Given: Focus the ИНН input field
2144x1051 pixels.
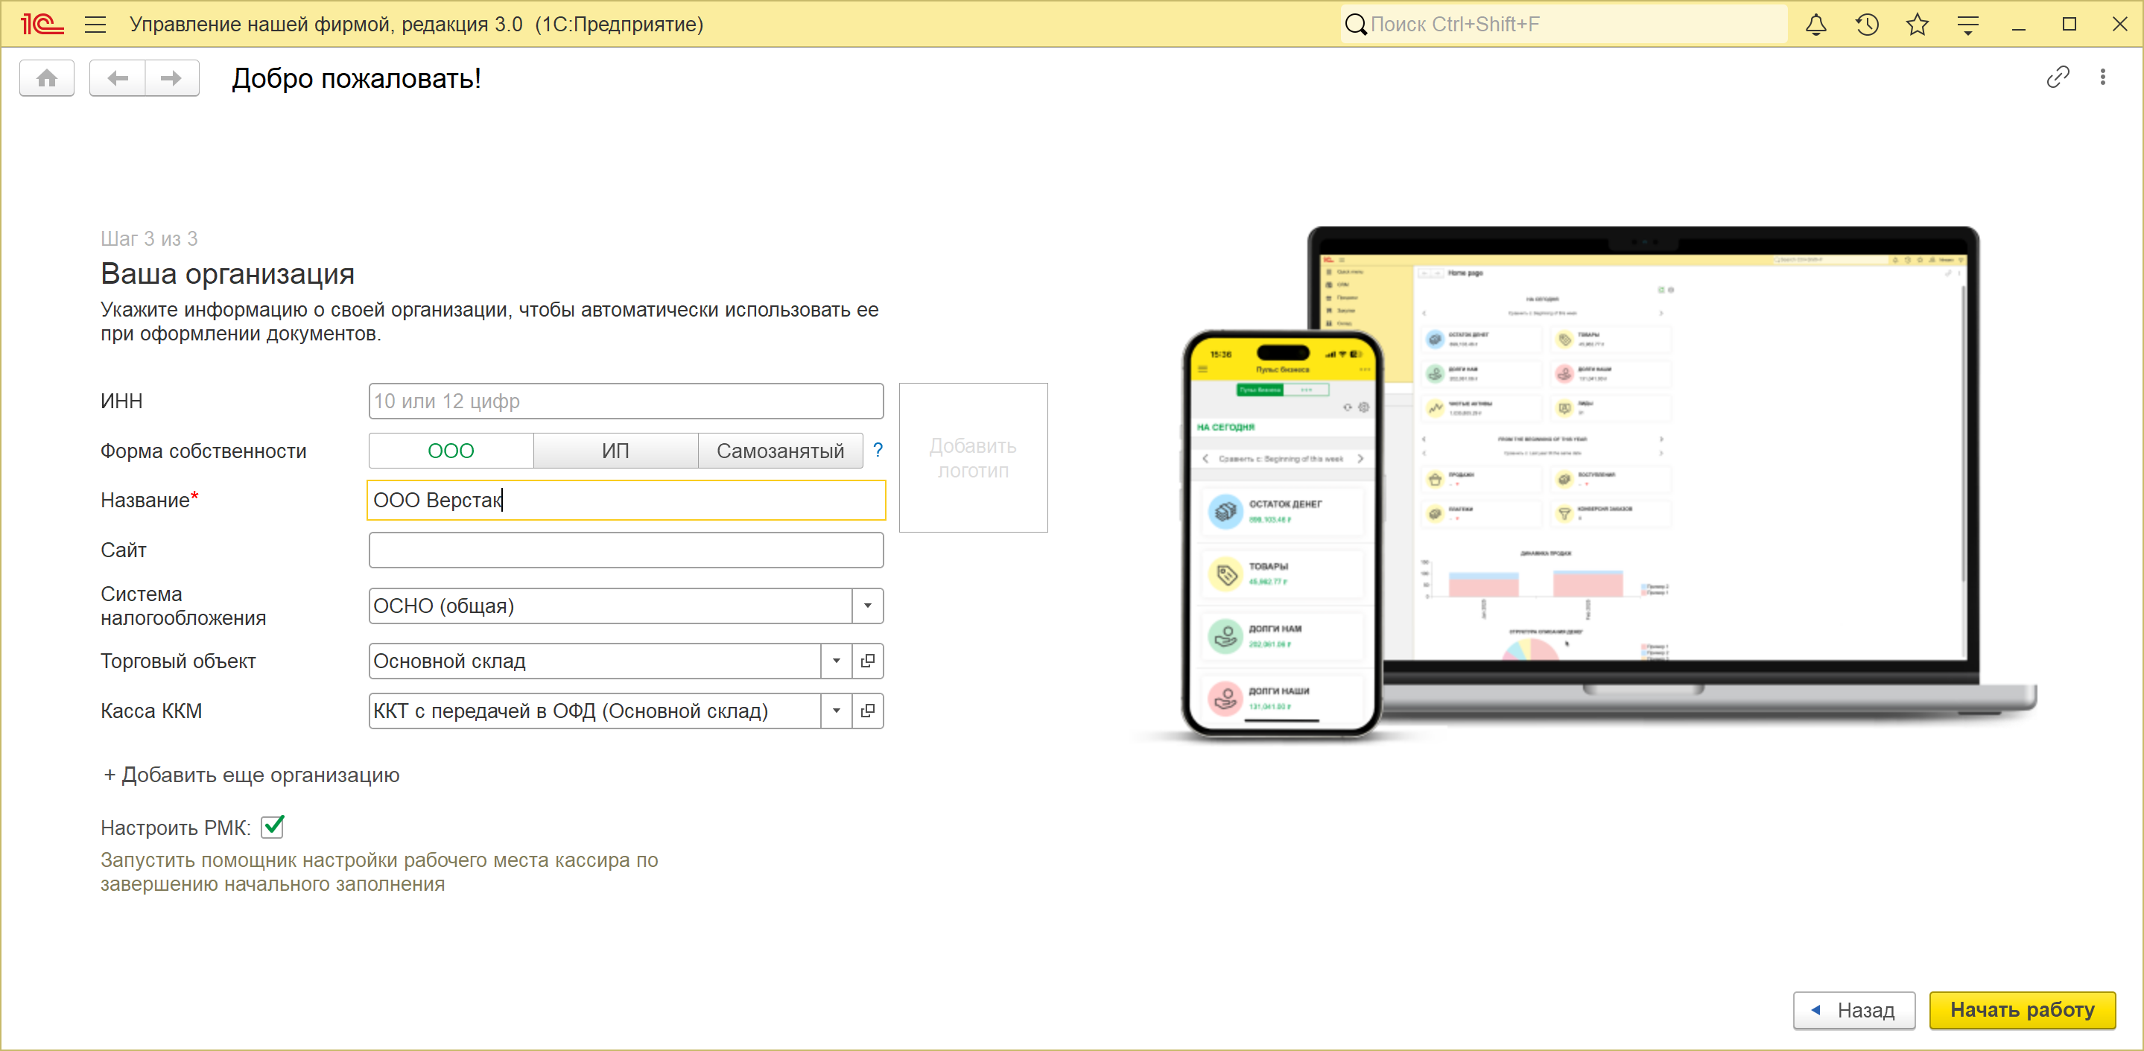Looking at the screenshot, I should click(626, 401).
